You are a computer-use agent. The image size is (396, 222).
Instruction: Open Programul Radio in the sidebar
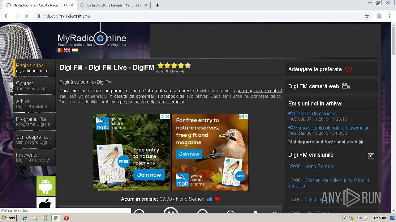(34, 121)
